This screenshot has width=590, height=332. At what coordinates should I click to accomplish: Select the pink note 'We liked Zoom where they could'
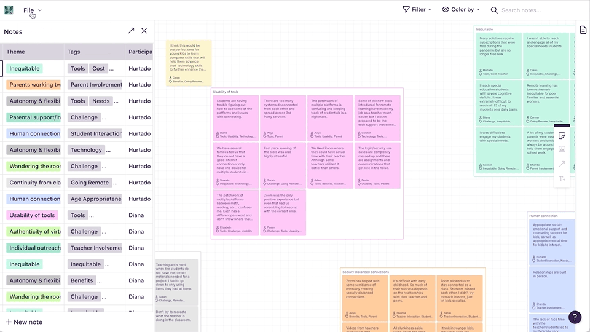click(330, 165)
